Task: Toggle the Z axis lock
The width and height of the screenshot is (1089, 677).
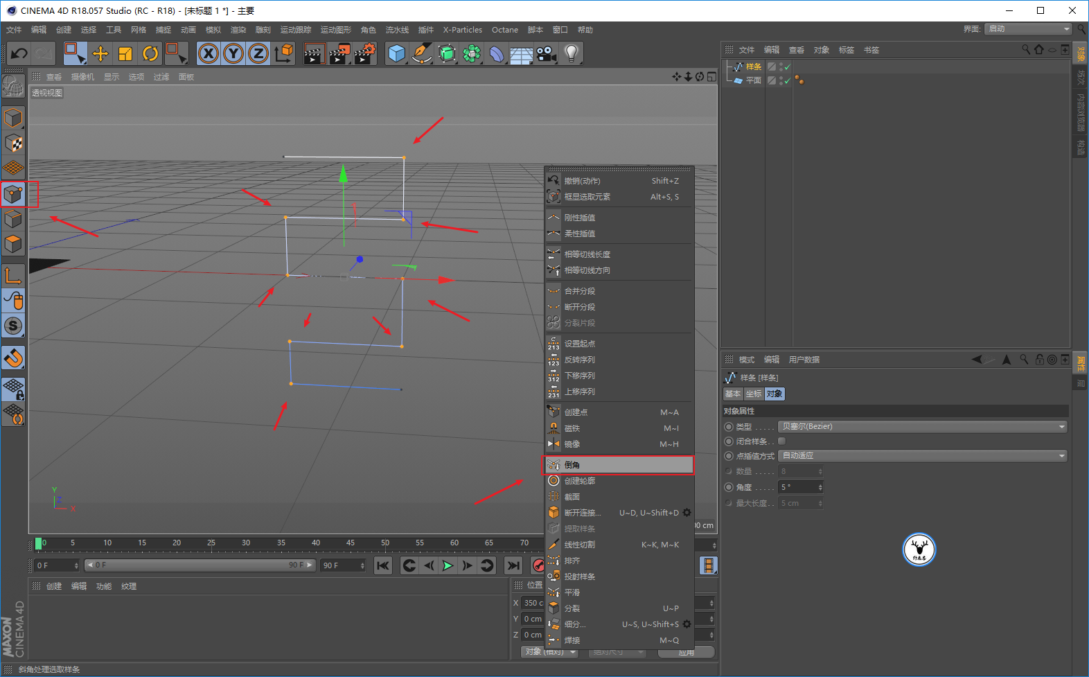Action: point(258,53)
